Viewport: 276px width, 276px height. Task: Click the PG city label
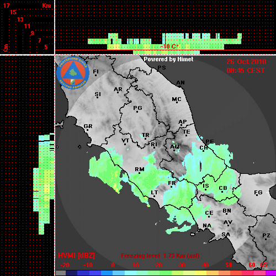137,108
